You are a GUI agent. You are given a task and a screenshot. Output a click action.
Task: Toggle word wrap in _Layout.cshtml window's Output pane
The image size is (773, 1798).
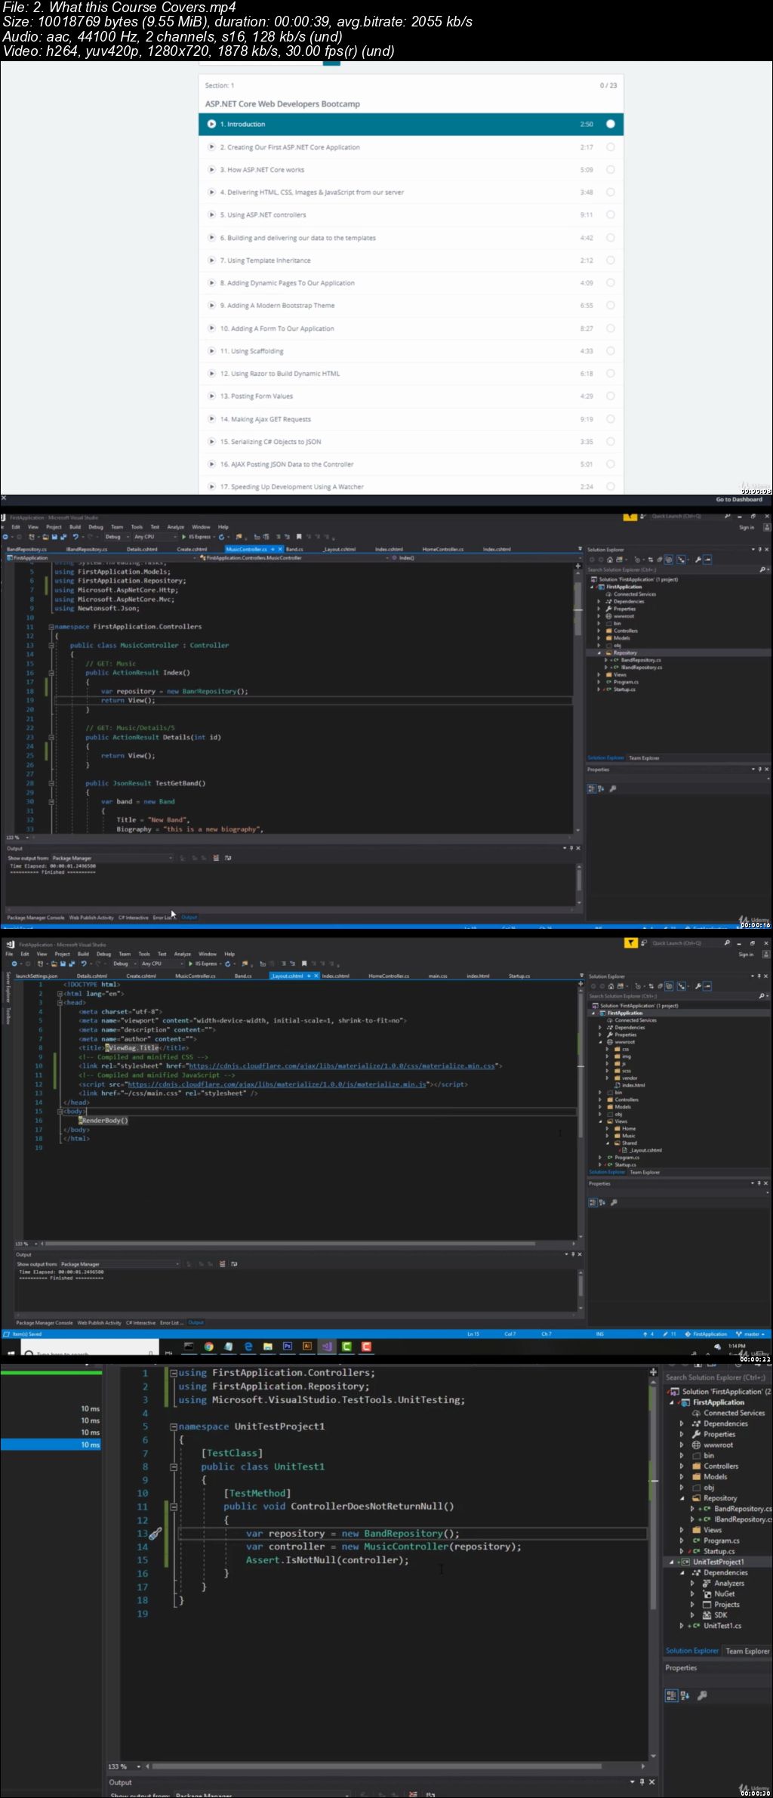pos(234,1264)
